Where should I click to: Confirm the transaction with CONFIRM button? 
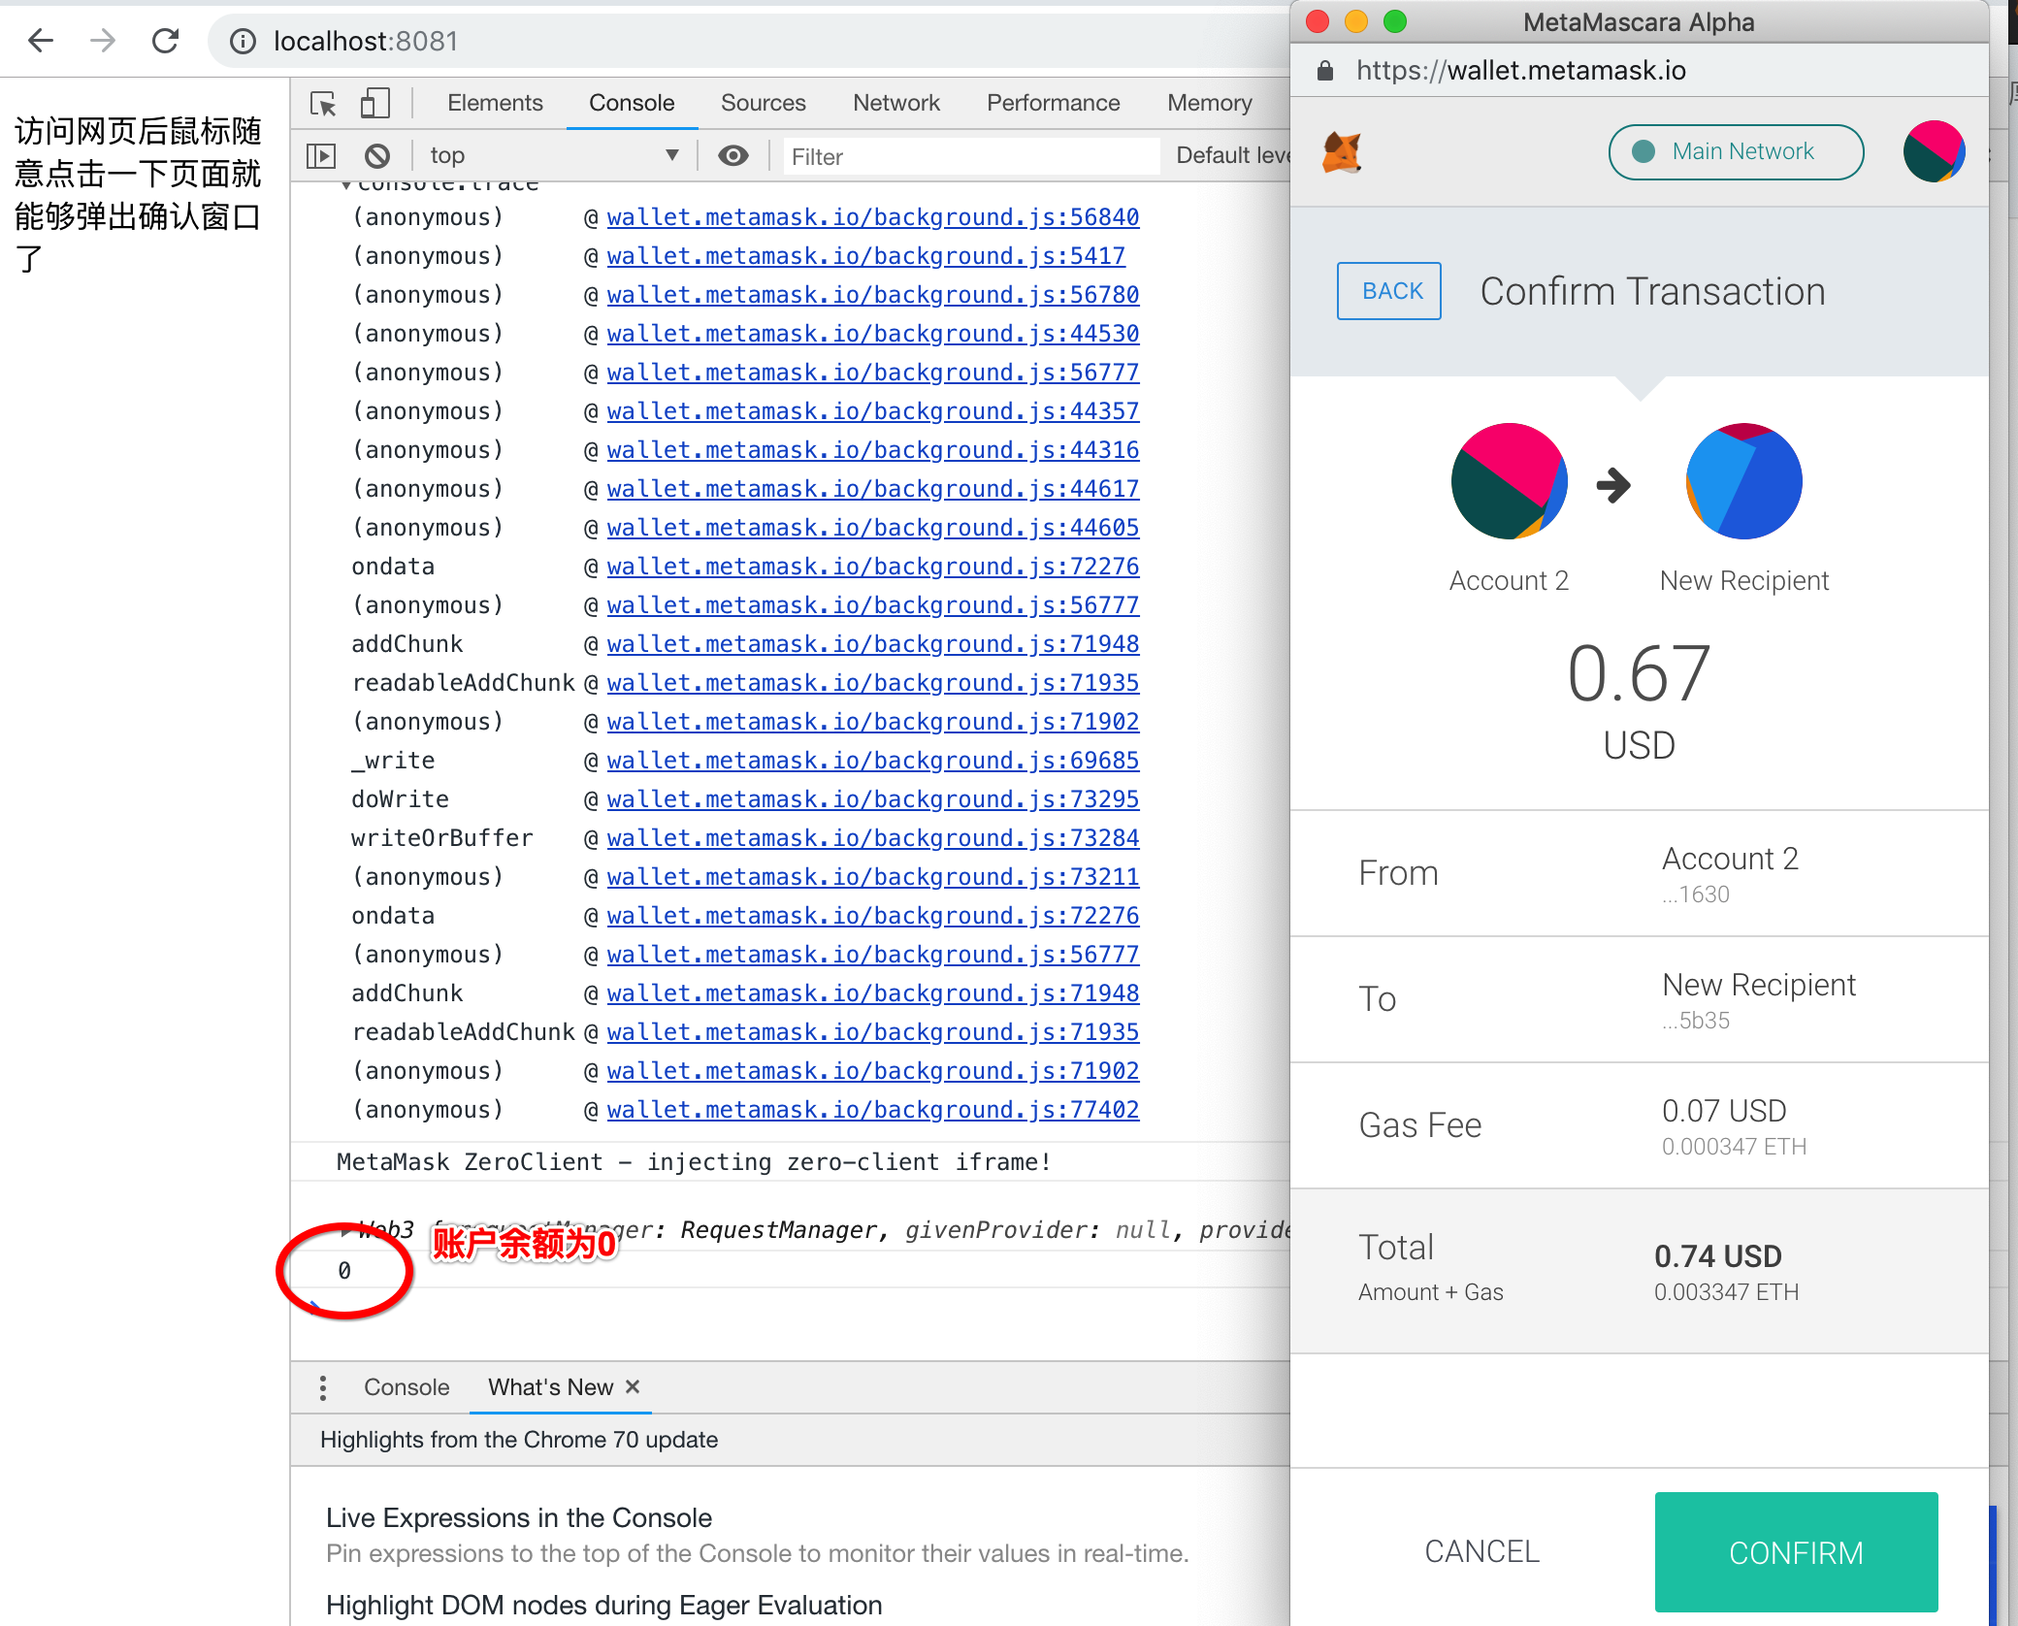(1796, 1552)
